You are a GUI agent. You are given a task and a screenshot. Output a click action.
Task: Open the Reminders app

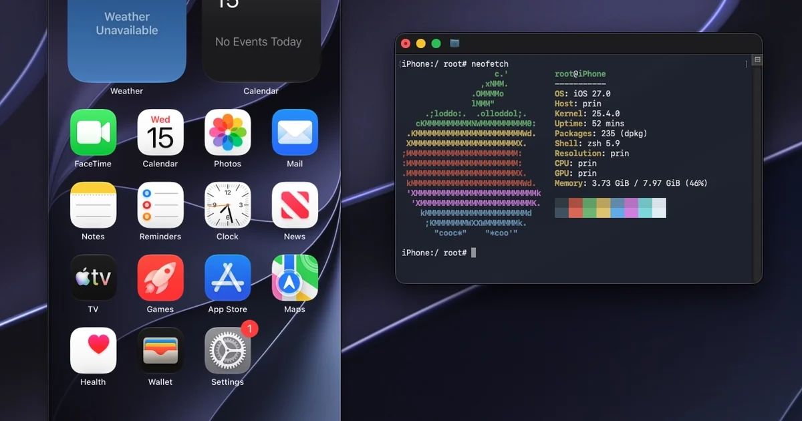[160, 205]
